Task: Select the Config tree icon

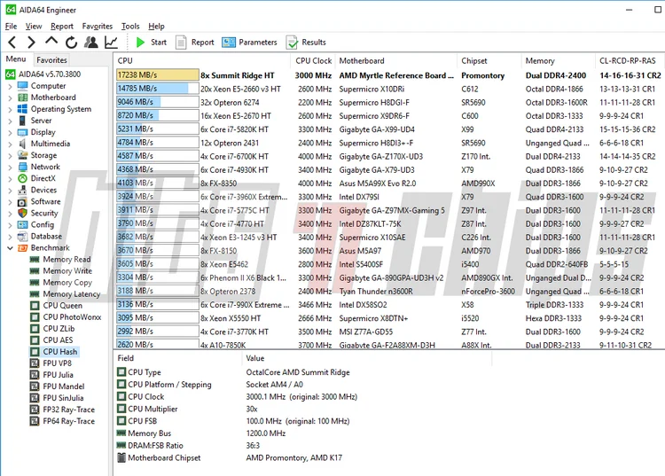Action: [x=22, y=224]
